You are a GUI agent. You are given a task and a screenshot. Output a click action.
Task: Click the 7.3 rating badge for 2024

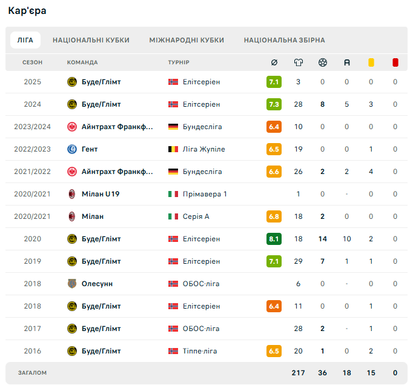point(274,104)
